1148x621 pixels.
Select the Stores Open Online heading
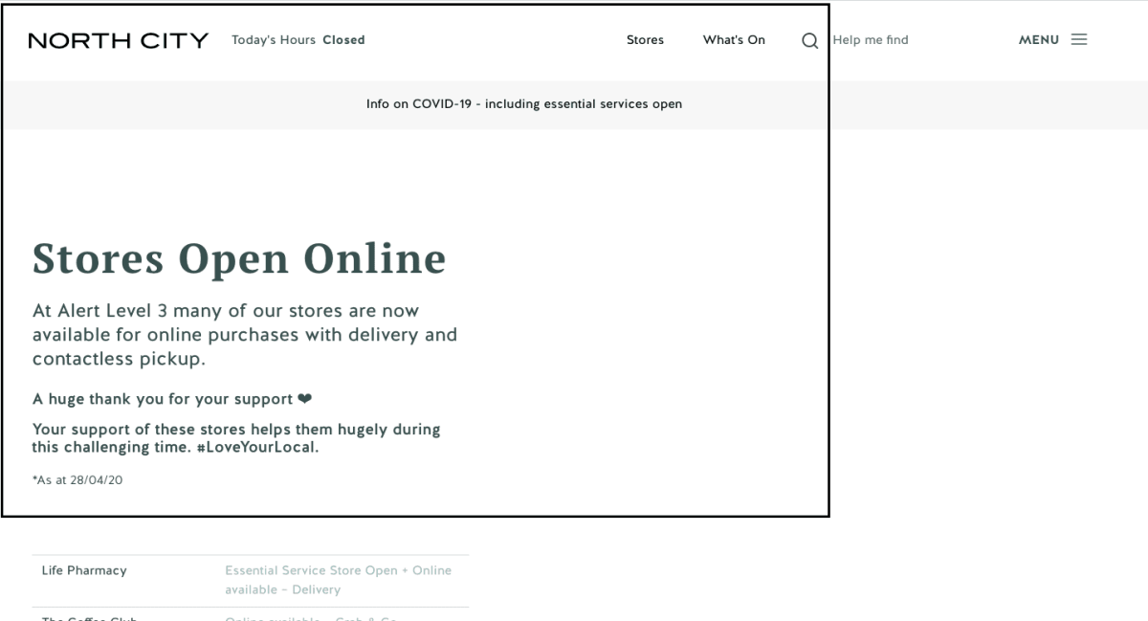pyautogui.click(x=239, y=257)
